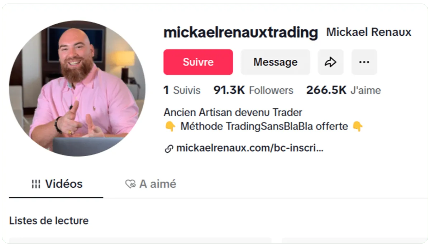The height and width of the screenshot is (246, 430).
Task: Click the Listes de lecture heading
Action: (49, 221)
